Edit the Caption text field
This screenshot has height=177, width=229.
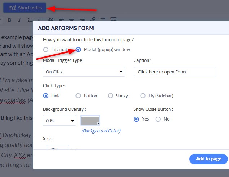point(175,72)
